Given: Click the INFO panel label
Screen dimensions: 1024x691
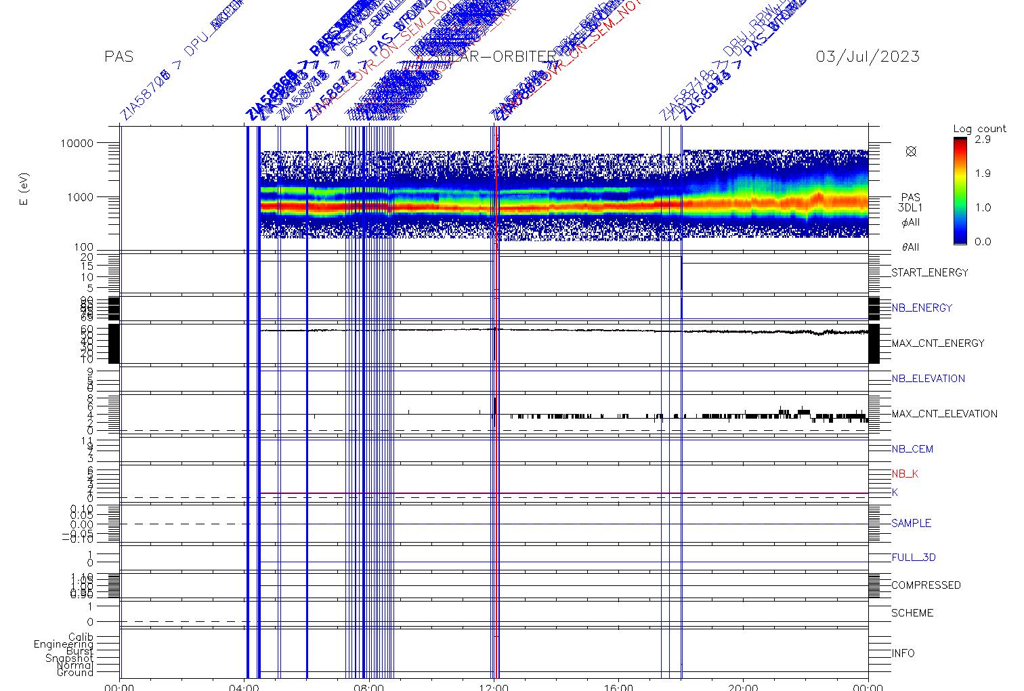Looking at the screenshot, I should 903,653.
